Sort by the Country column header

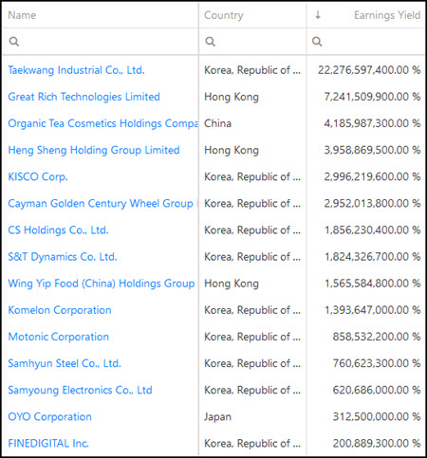coord(224,15)
